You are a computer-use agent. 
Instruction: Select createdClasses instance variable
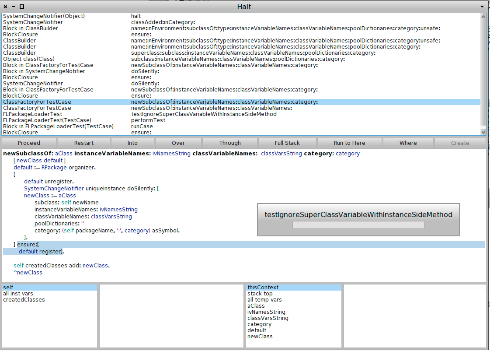click(x=50, y=300)
